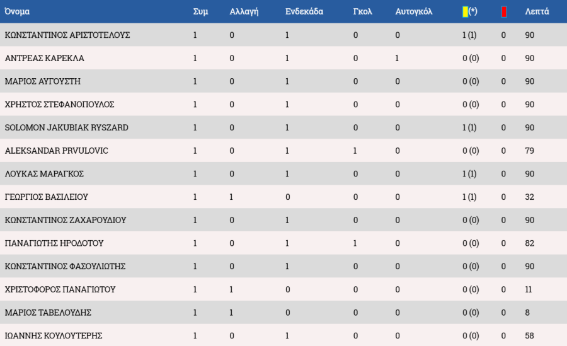Select ΙΩΑΝΝΗΣ ΚΟΥΛΟΥΤΕΡΗΣ in the last row
Viewport: 567px width, 346px height.
[x=54, y=335]
